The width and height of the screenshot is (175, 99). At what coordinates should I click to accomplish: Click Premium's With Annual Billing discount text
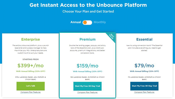tap(87, 71)
